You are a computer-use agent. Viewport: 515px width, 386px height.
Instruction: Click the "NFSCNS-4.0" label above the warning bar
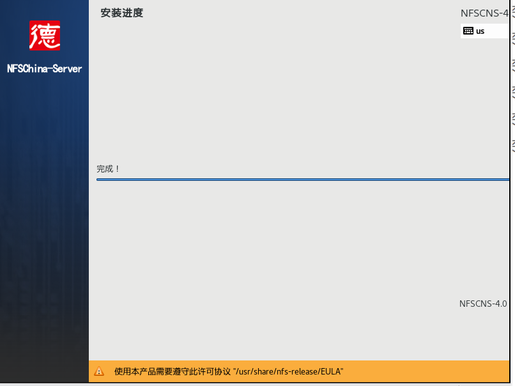pos(482,304)
